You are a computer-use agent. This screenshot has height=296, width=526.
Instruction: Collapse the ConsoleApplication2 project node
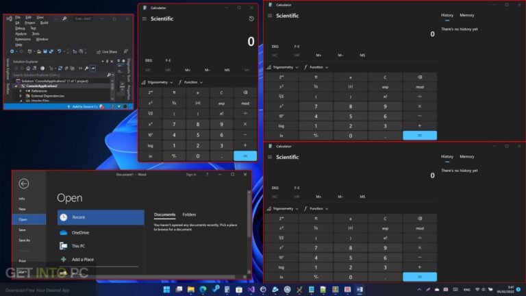16,86
